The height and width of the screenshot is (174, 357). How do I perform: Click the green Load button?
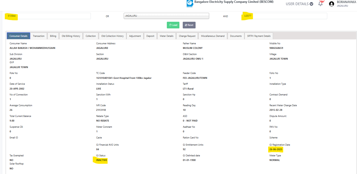(173, 25)
